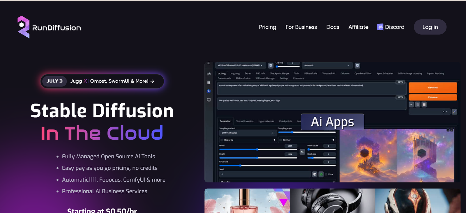This screenshot has height=213, width=466.
Task: Click the random seed dice icon
Action: (x=315, y=174)
